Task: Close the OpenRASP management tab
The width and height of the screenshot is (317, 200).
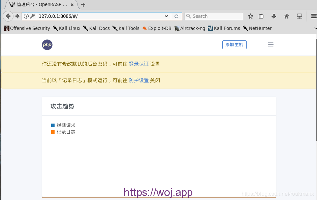Action: [x=72, y=5]
